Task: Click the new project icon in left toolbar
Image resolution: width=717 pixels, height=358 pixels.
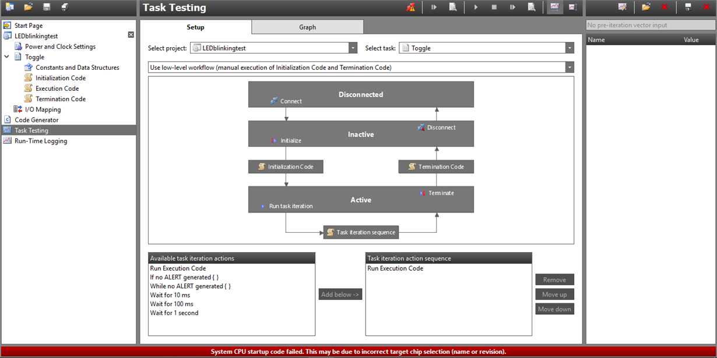Action: pos(9,7)
